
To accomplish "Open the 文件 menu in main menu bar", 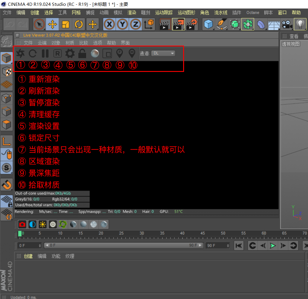I will (7, 13).
